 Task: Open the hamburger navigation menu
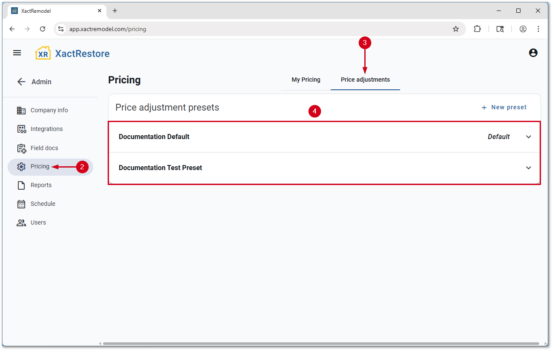click(17, 53)
